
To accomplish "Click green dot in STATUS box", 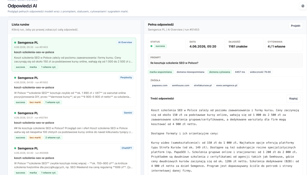I will [x=151, y=46].
